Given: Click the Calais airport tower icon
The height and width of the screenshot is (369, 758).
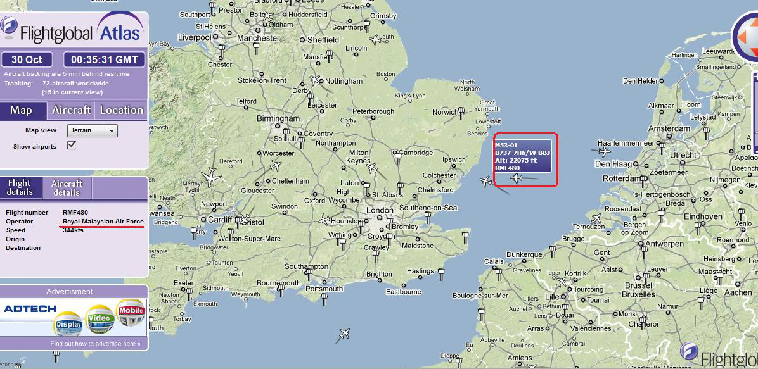Looking at the screenshot, I should pos(498,274).
